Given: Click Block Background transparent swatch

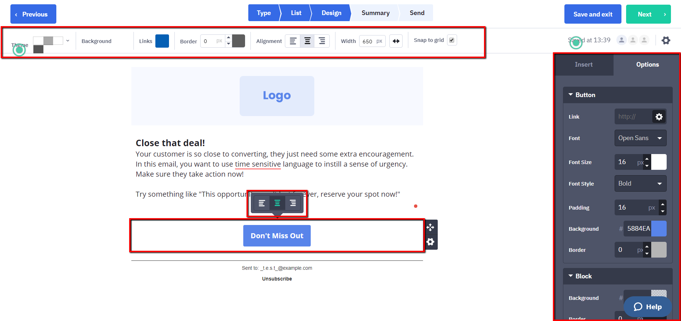Looking at the screenshot, I should (659, 294).
